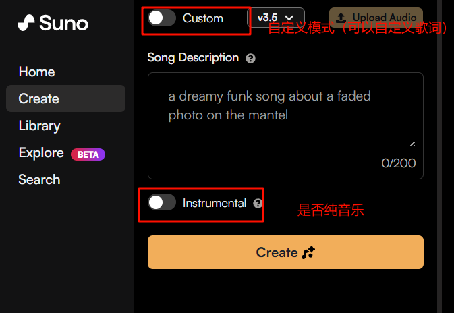Click the highlighted Create sidebar item
The image size is (454, 313).
click(x=65, y=98)
